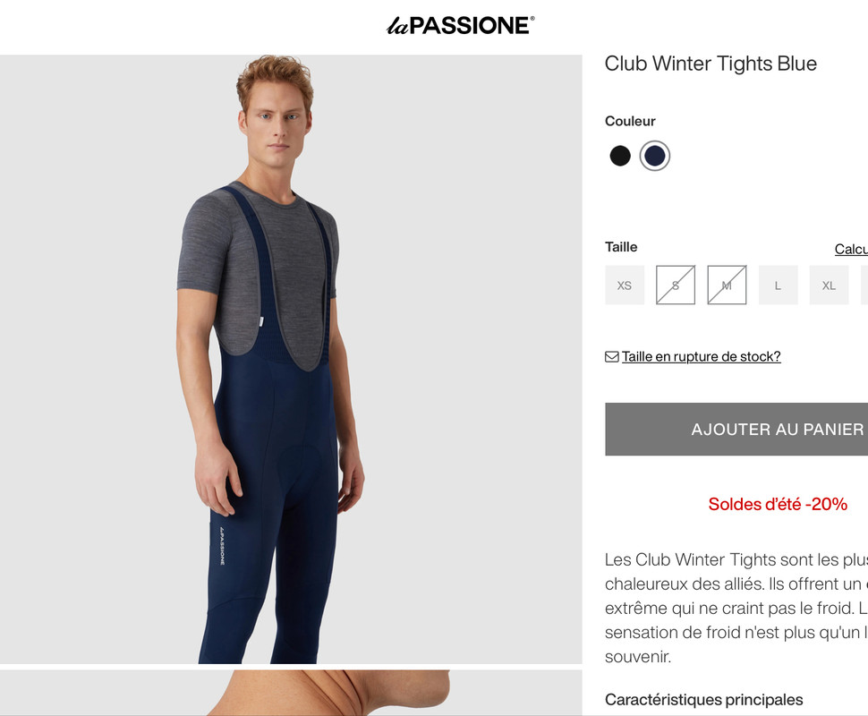Click the Soldes d'été -20% promo text
The width and height of the screenshot is (868, 716).
point(778,504)
